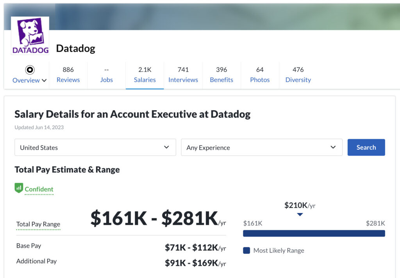400x278 pixels.
Task: Click the experience dropdown chevron arrow
Action: 333,147
